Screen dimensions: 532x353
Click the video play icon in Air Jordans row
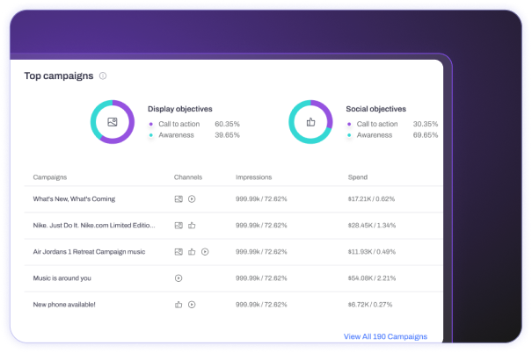pyautogui.click(x=205, y=252)
